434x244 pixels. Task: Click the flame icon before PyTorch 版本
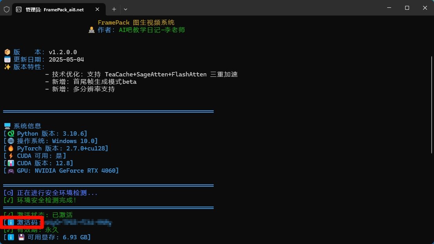point(10,148)
